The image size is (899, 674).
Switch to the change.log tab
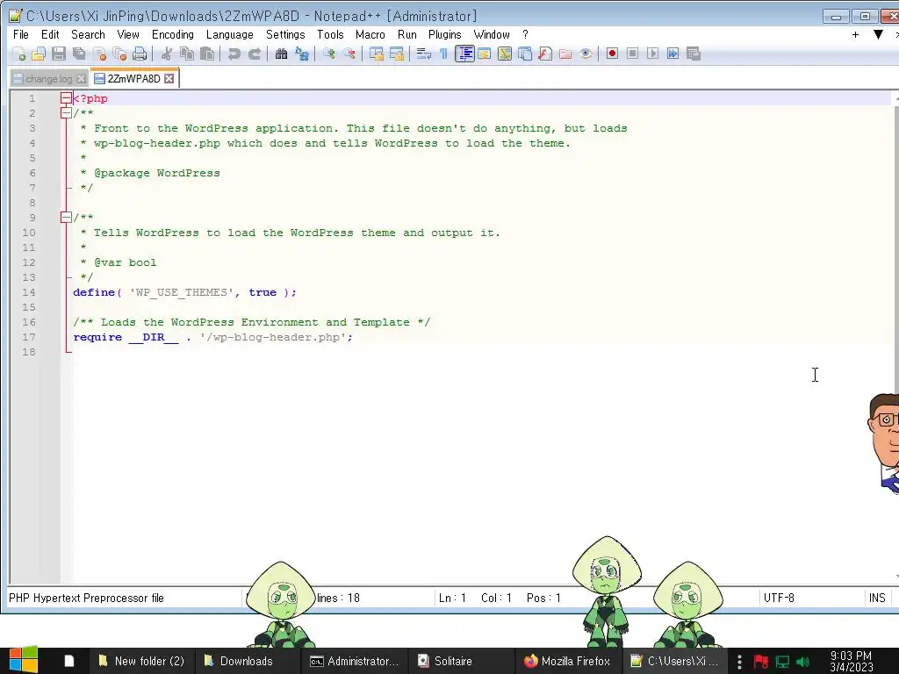49,79
